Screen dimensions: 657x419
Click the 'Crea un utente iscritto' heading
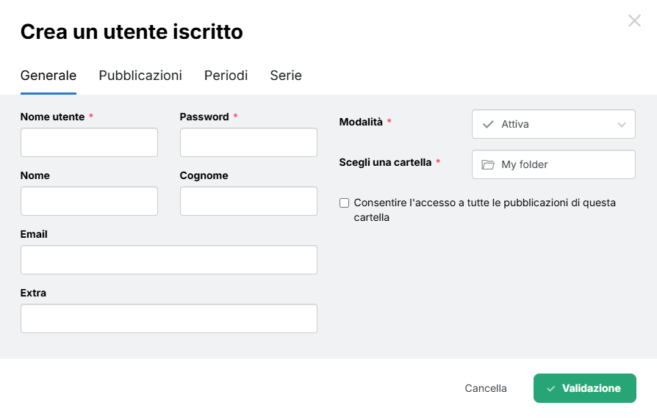(132, 32)
